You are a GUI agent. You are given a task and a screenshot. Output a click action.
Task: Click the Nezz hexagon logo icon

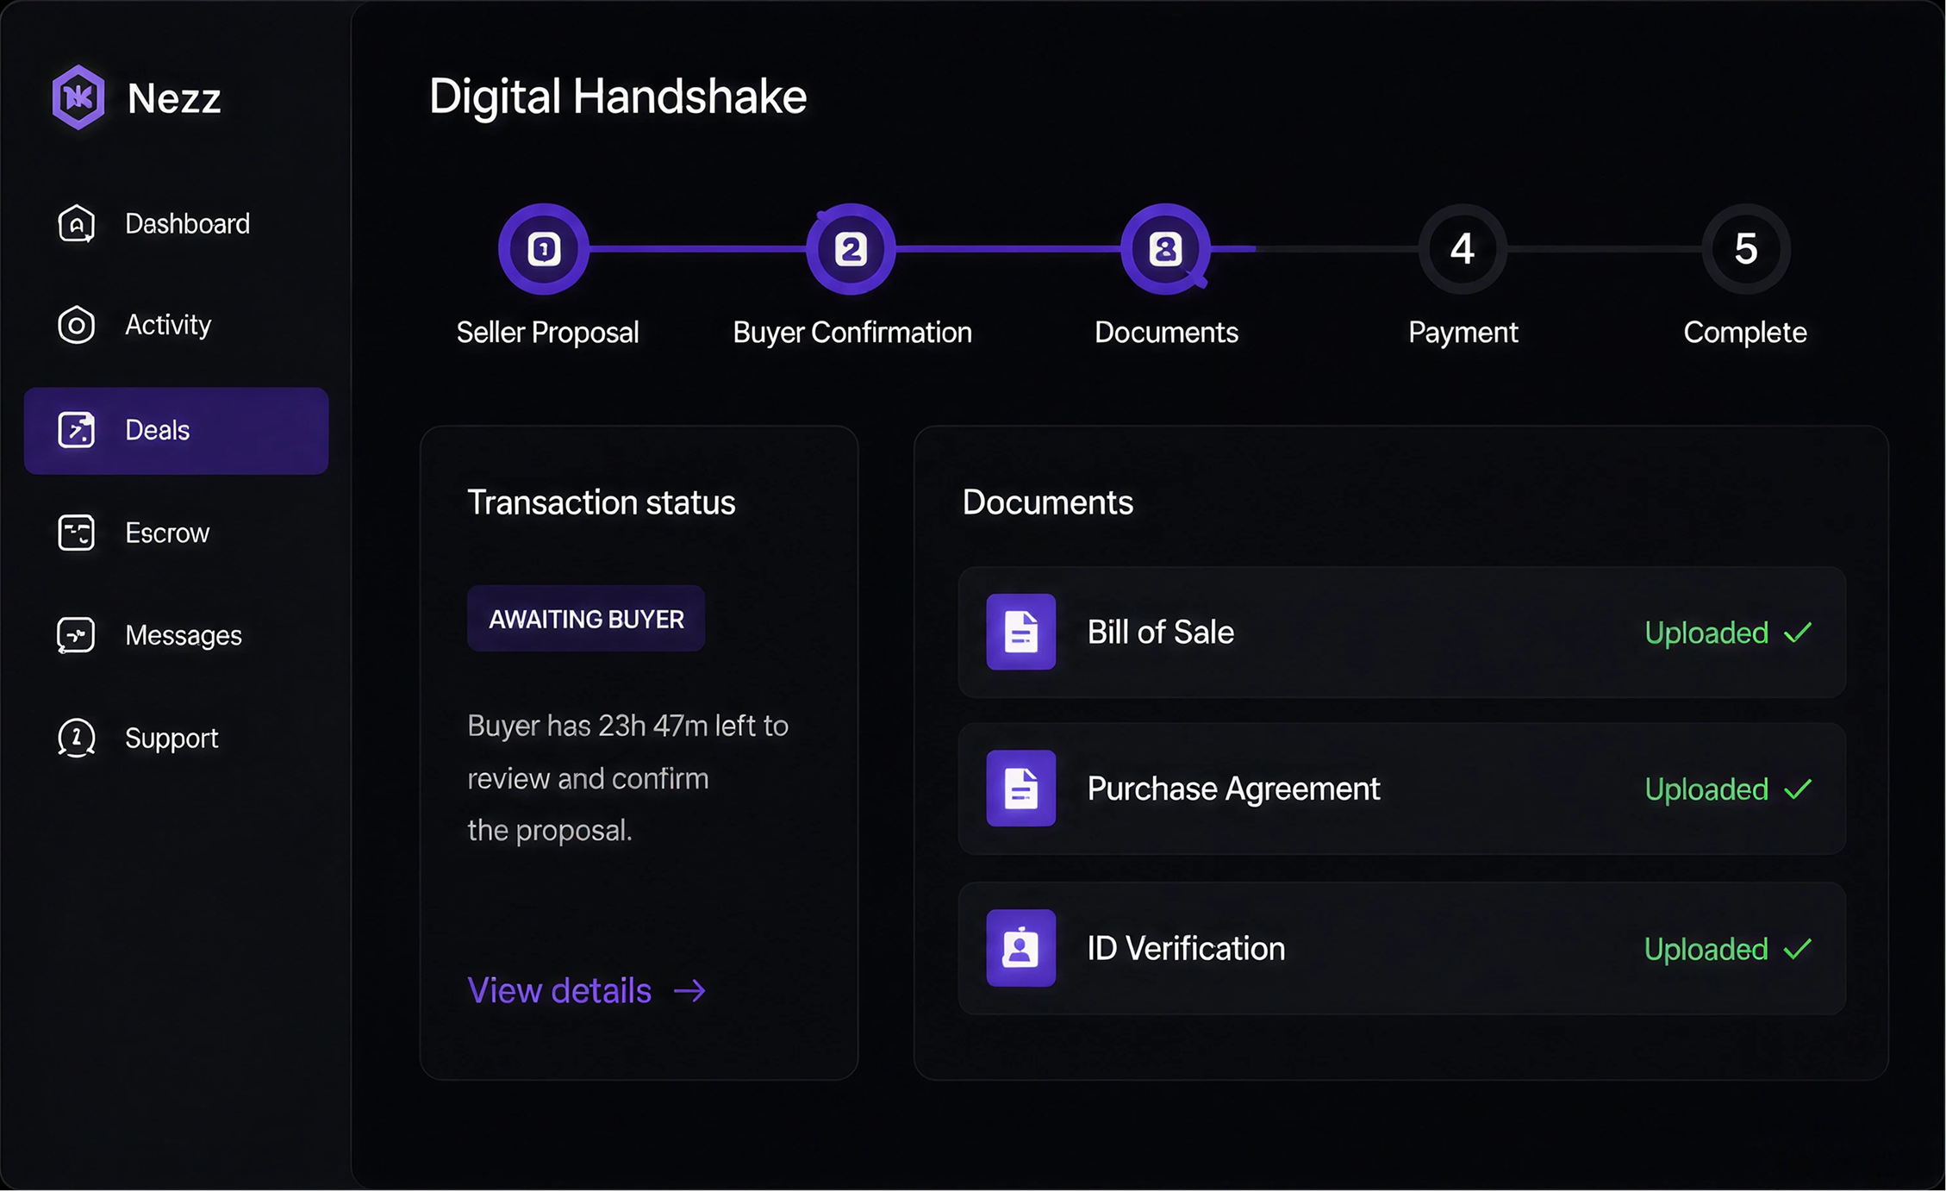pyautogui.click(x=78, y=97)
